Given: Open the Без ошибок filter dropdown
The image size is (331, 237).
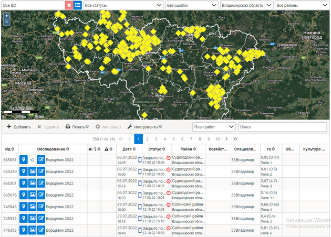Looking at the screenshot, I should click(191, 5).
